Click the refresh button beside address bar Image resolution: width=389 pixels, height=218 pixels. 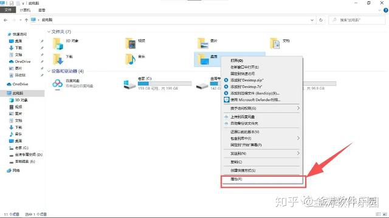[x=321, y=20]
